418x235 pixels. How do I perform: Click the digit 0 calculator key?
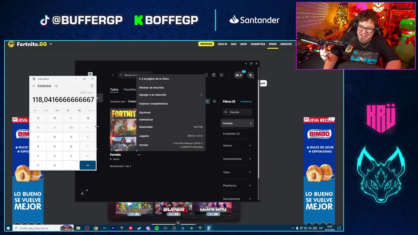click(55, 165)
